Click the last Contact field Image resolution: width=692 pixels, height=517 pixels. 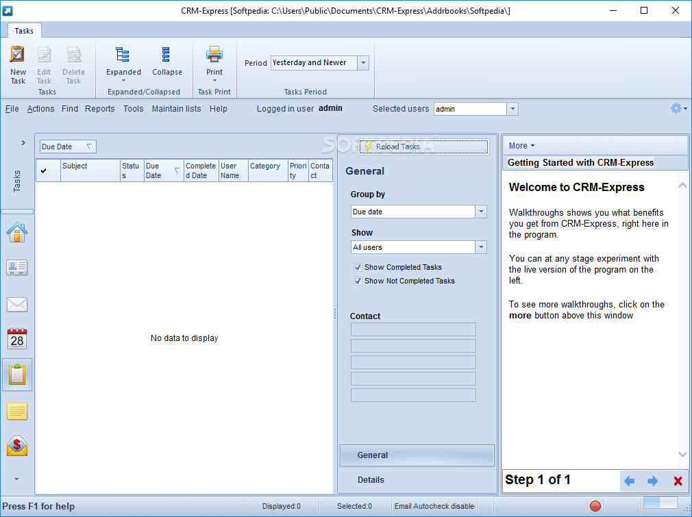[413, 395]
